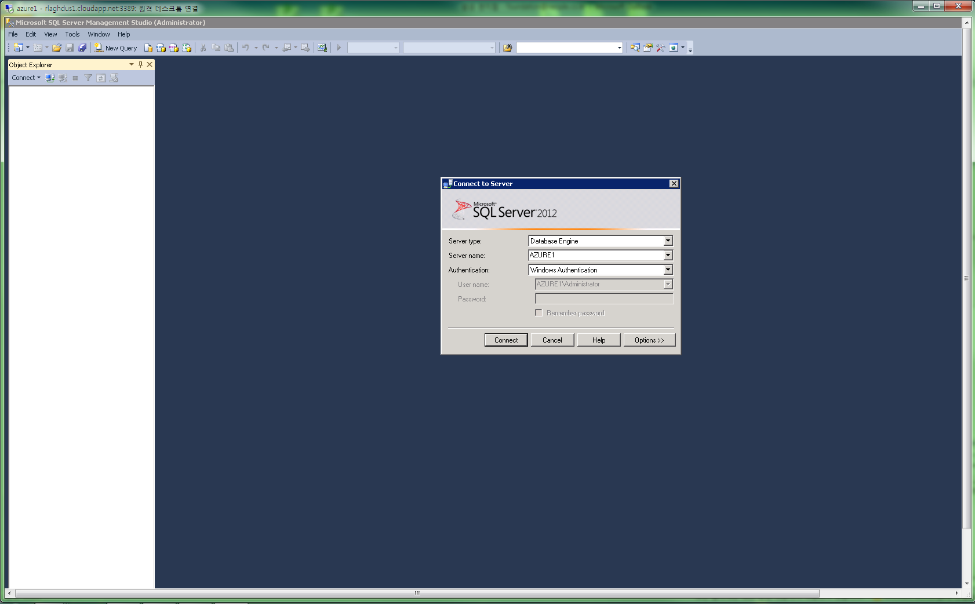The image size is (975, 604).
Task: Click the Password input field
Action: point(604,299)
